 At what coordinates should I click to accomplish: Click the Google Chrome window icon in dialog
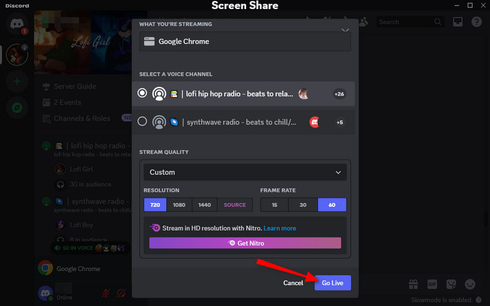(149, 41)
